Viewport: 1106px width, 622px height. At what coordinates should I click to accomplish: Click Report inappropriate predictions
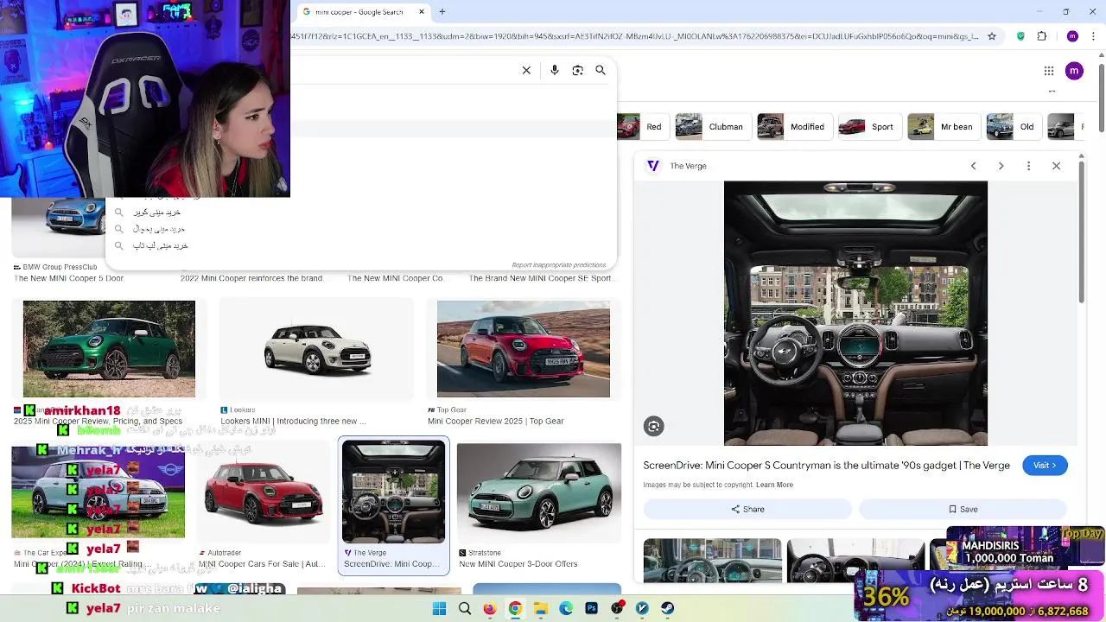click(559, 265)
